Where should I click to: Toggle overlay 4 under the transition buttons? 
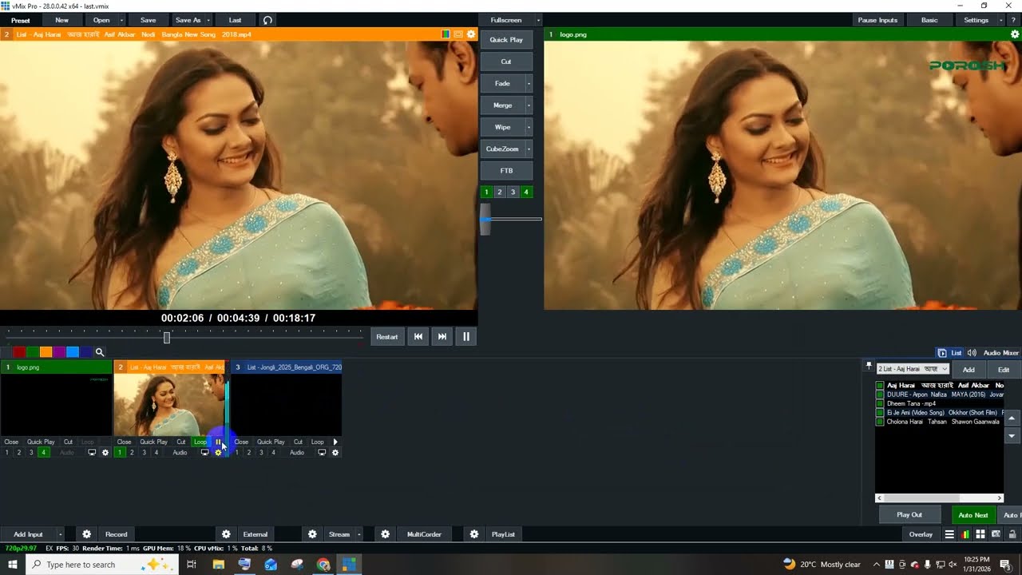click(x=526, y=192)
